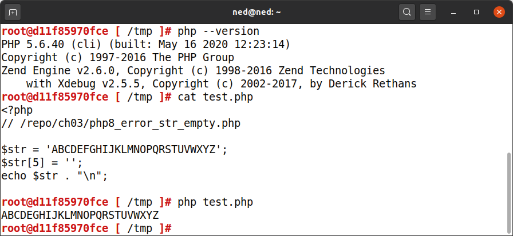Click the 'php --version' command text
Image resolution: width=513 pixels, height=236 pixels.
pos(218,31)
